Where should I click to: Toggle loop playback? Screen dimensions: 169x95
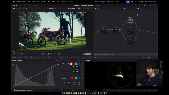59,54
